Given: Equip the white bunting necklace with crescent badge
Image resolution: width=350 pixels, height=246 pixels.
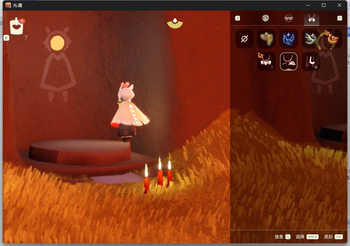Looking at the screenshot, I should 266,61.
